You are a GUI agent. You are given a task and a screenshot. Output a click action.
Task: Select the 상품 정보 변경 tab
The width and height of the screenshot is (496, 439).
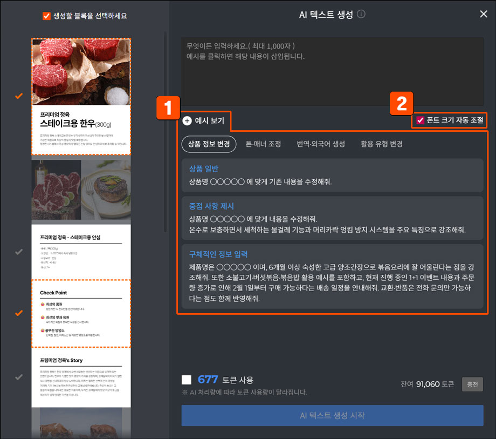209,144
